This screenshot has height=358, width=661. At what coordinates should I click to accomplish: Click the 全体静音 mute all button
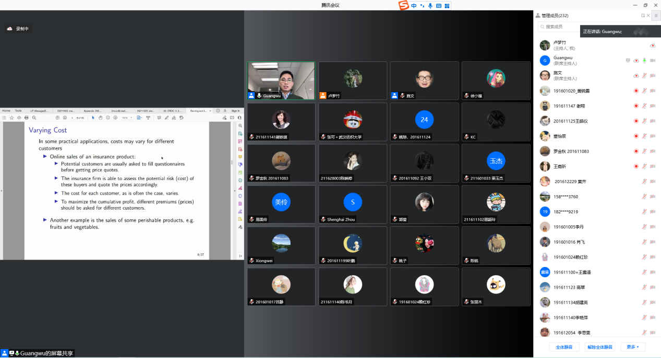point(564,347)
